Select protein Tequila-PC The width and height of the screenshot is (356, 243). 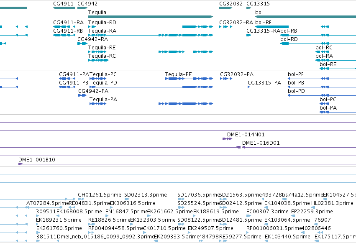click(x=98, y=79)
